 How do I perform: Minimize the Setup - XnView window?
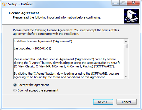point(116,3)
